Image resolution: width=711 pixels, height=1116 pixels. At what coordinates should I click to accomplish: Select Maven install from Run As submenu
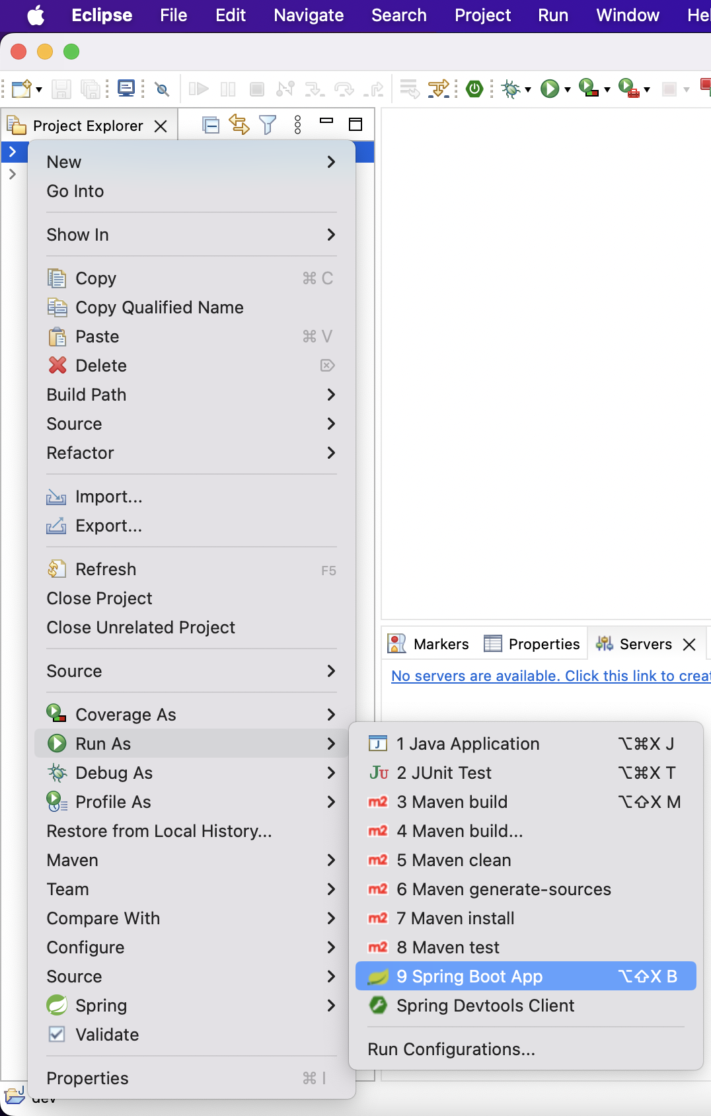click(x=463, y=918)
